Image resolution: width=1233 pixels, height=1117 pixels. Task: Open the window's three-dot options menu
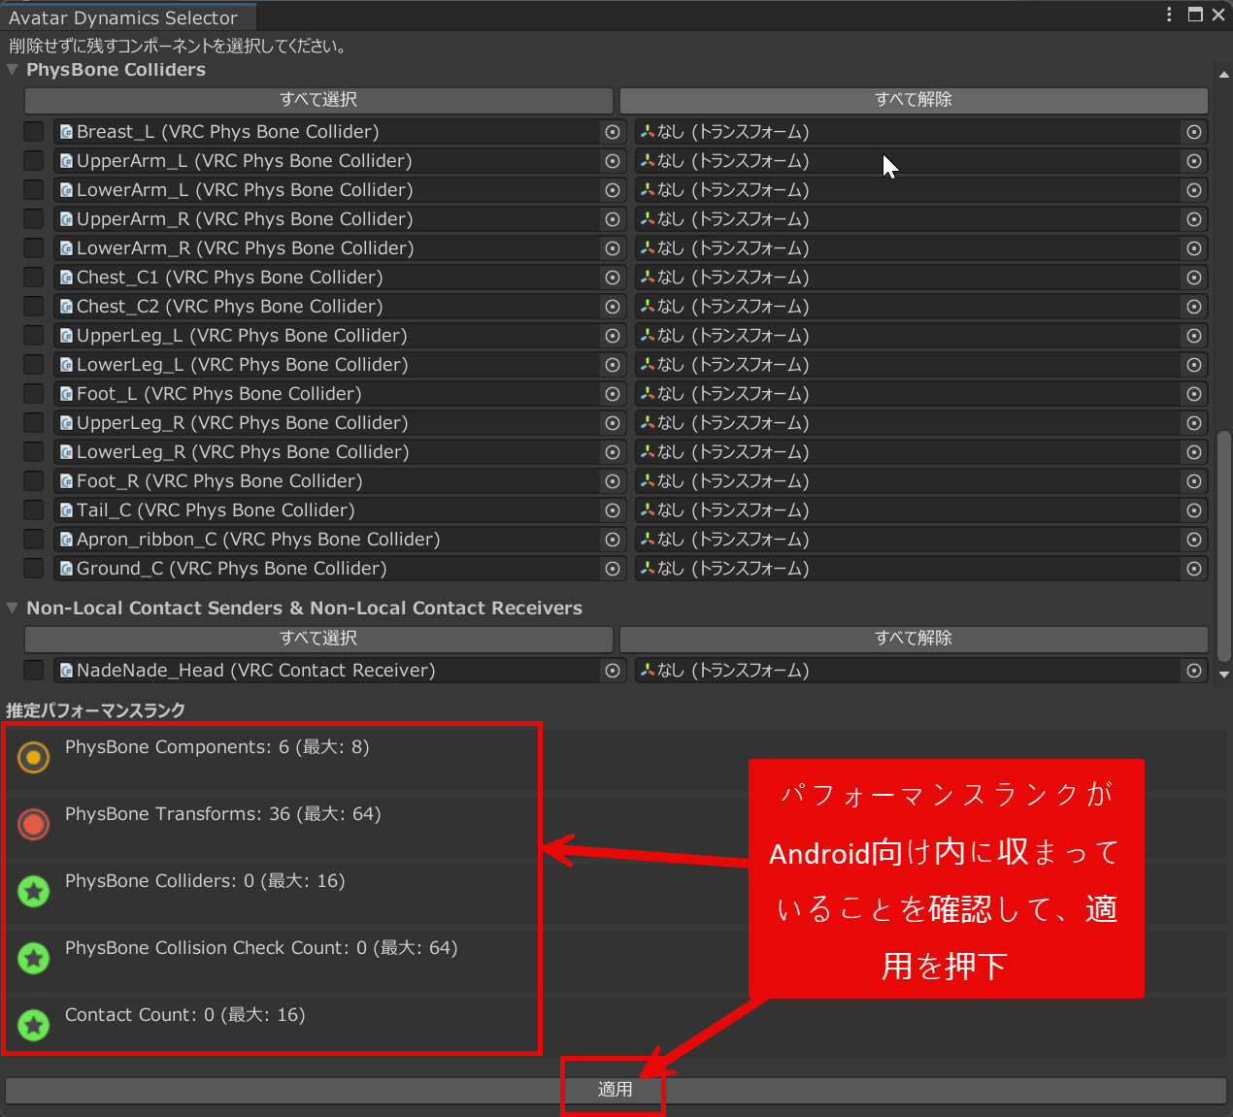pos(1169,15)
